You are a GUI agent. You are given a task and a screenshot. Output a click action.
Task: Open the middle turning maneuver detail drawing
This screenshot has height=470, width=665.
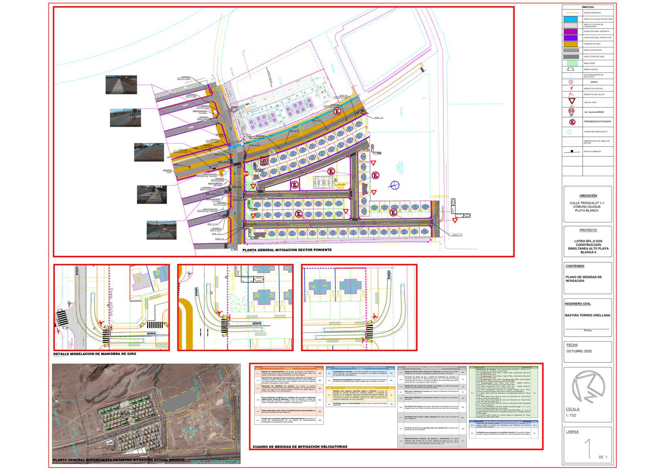pos(235,308)
